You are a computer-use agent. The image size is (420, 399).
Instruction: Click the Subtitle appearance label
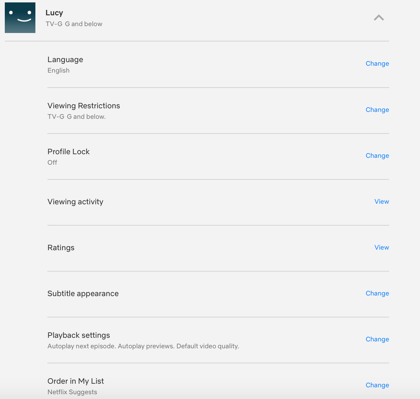pos(83,294)
